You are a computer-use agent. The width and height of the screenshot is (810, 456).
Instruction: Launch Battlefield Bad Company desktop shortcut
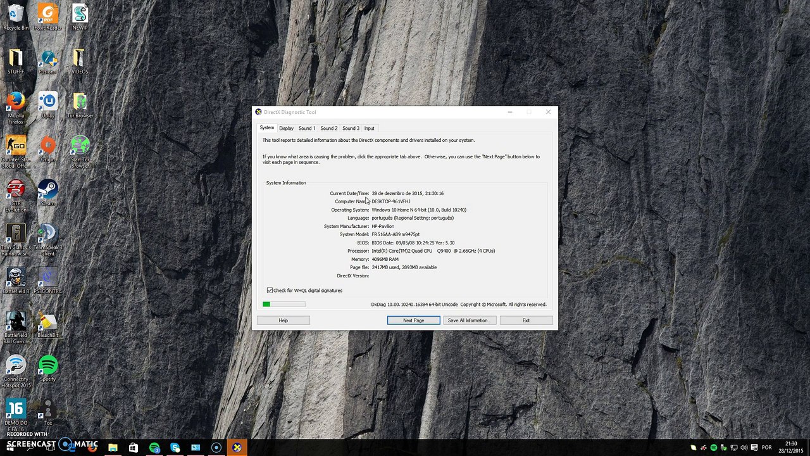16,328
